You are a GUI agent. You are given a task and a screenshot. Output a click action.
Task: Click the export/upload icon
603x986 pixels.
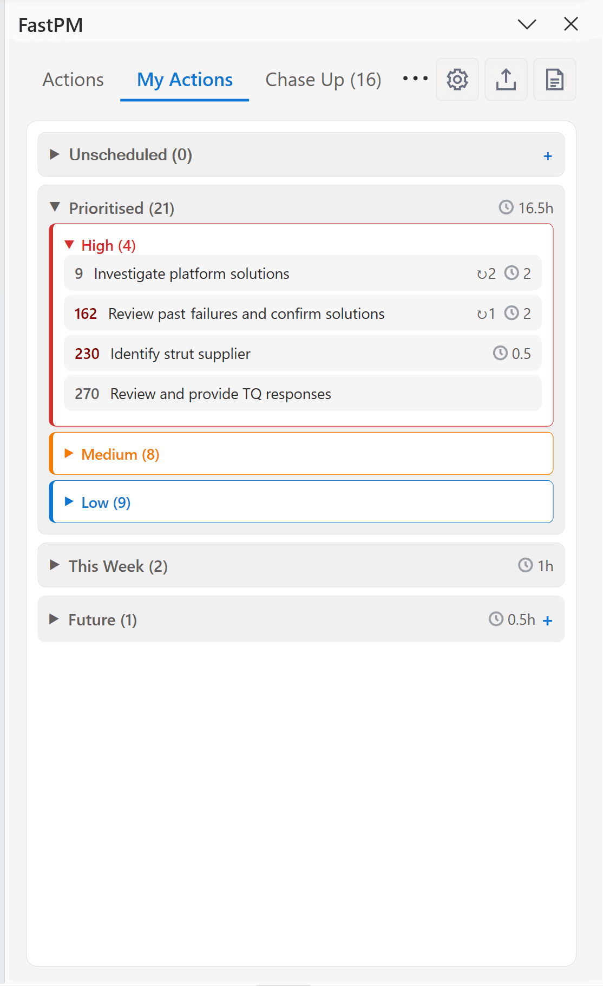point(506,80)
